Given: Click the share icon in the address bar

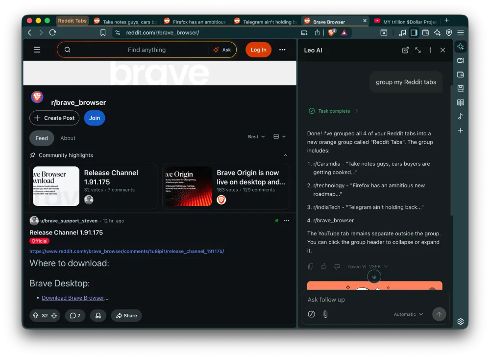Looking at the screenshot, I should pos(317,32).
